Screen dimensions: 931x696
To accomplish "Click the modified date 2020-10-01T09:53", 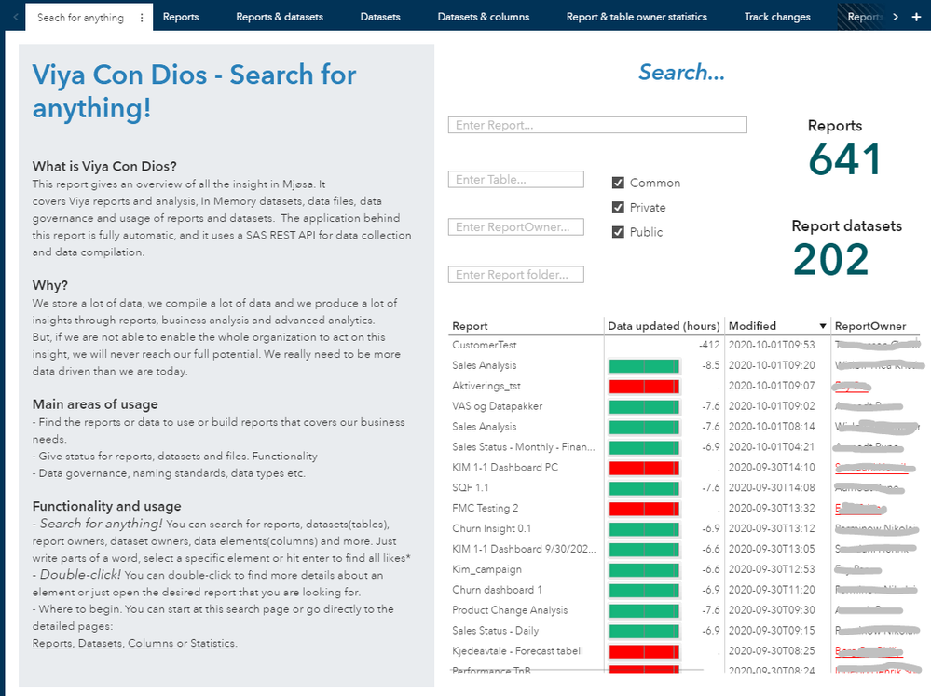I will click(x=772, y=345).
